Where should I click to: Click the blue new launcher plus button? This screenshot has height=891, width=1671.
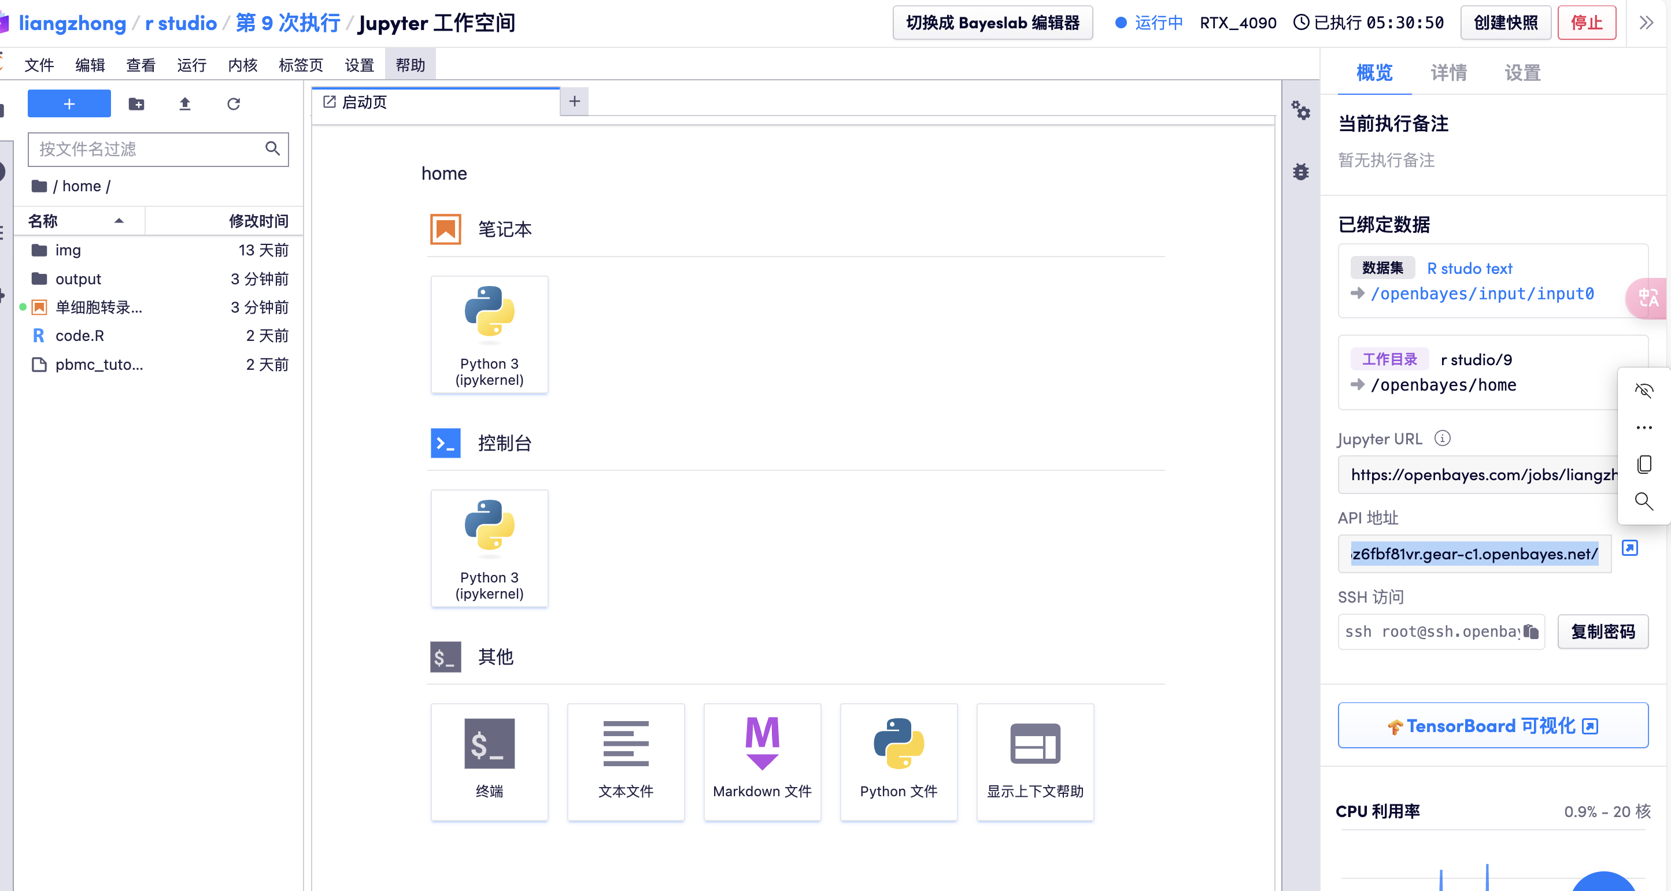pyautogui.click(x=69, y=104)
